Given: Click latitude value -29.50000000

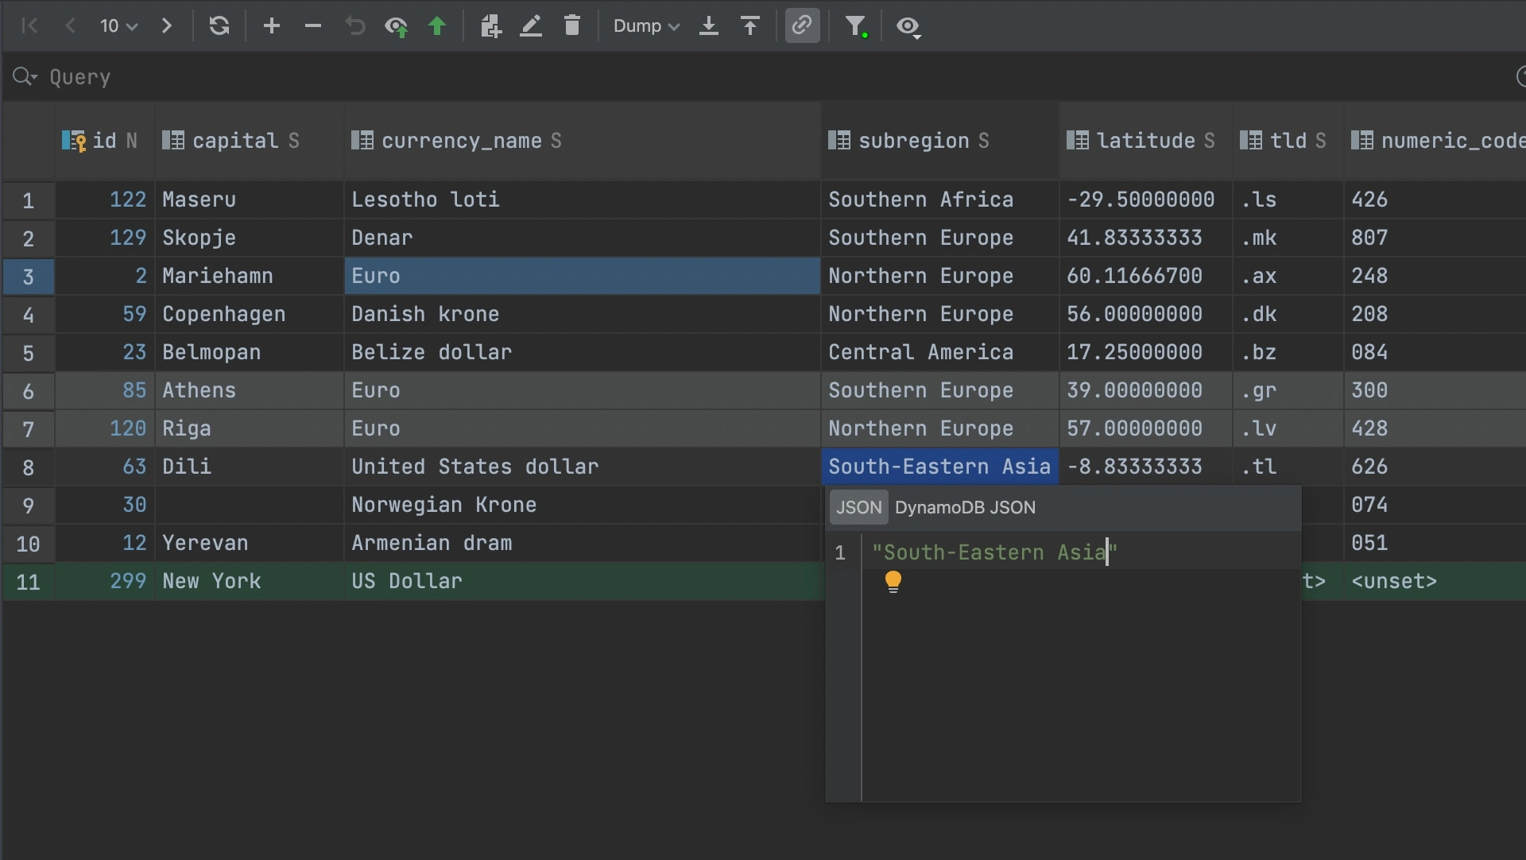Looking at the screenshot, I should (1145, 200).
